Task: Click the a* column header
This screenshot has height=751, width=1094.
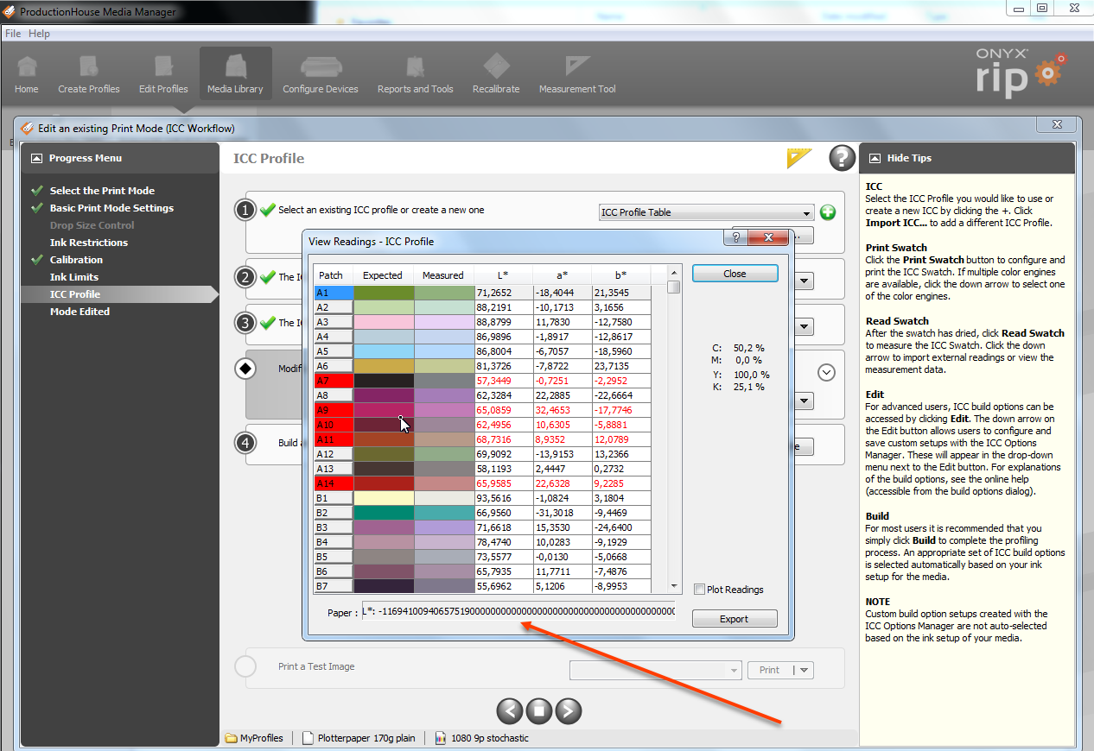Action: click(x=562, y=275)
